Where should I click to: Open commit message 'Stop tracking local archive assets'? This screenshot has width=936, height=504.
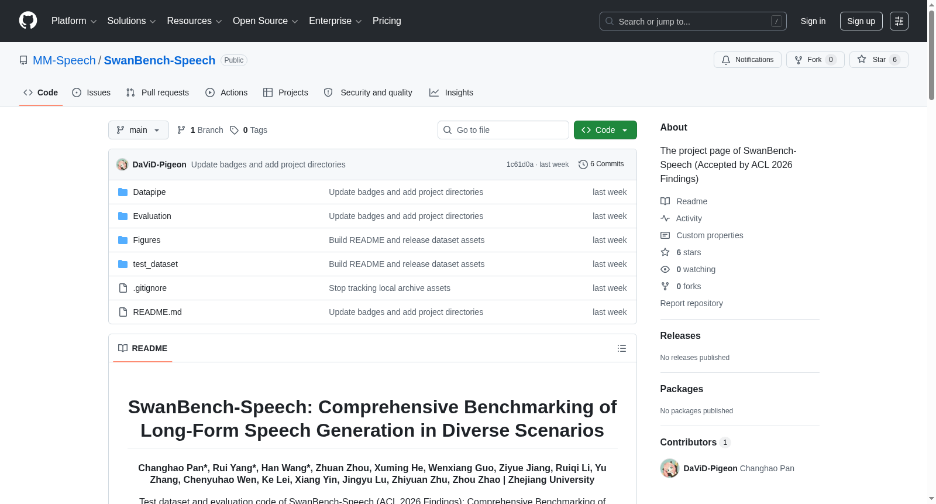(x=390, y=288)
